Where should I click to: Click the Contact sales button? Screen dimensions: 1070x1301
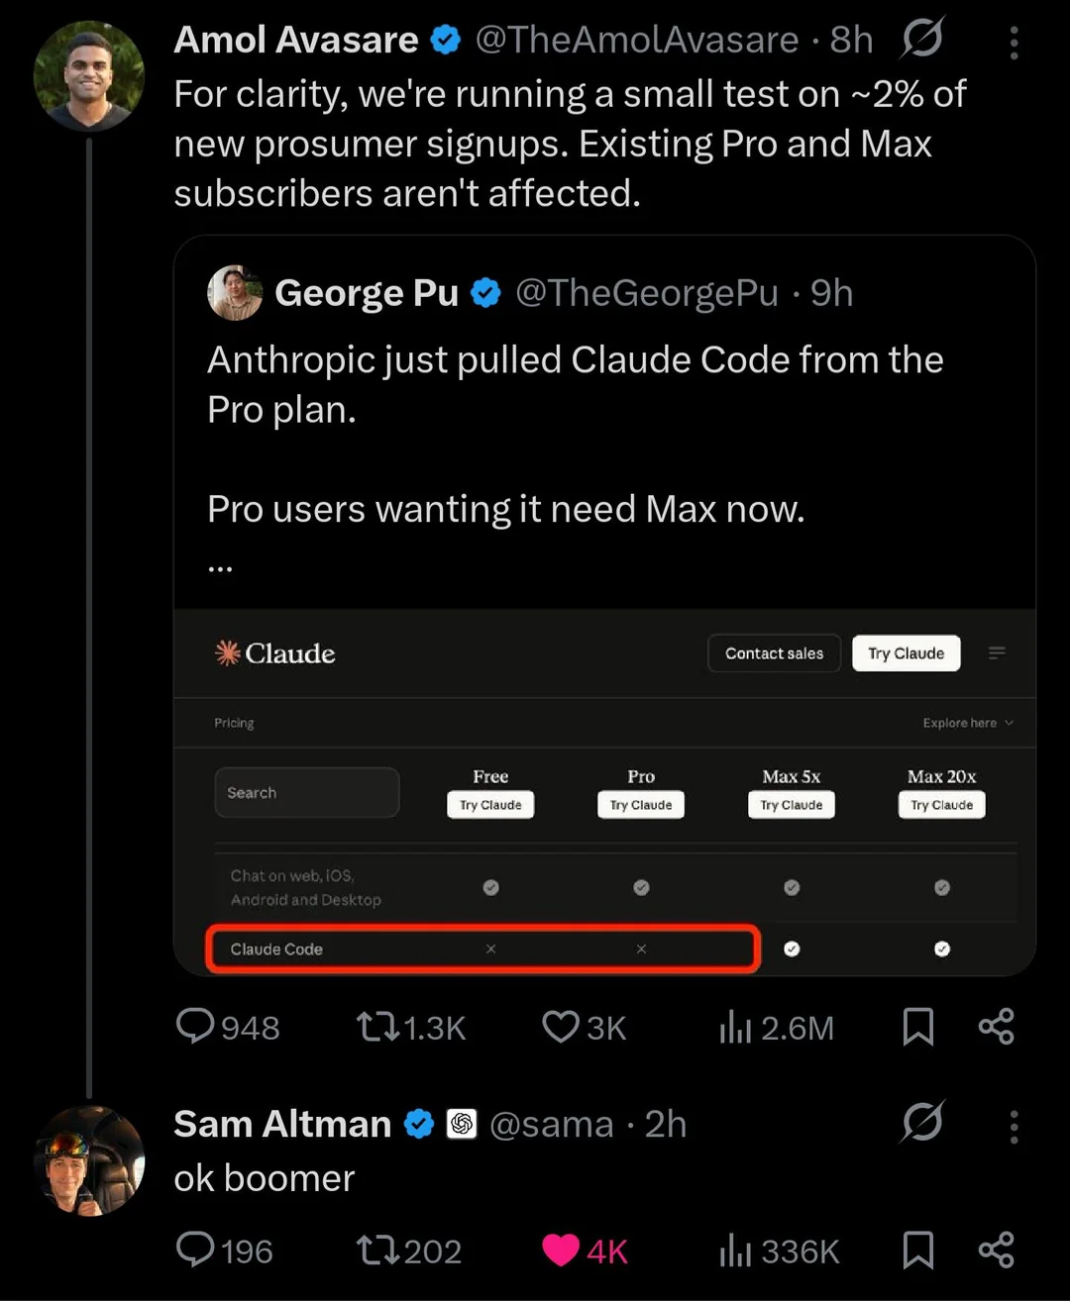[774, 653]
